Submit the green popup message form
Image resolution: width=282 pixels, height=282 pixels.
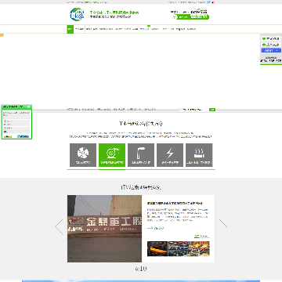tap(8, 136)
